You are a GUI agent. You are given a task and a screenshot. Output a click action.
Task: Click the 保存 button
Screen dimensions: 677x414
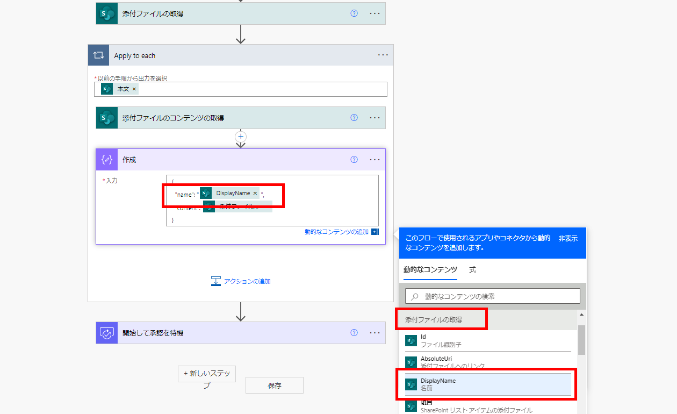pyautogui.click(x=274, y=385)
